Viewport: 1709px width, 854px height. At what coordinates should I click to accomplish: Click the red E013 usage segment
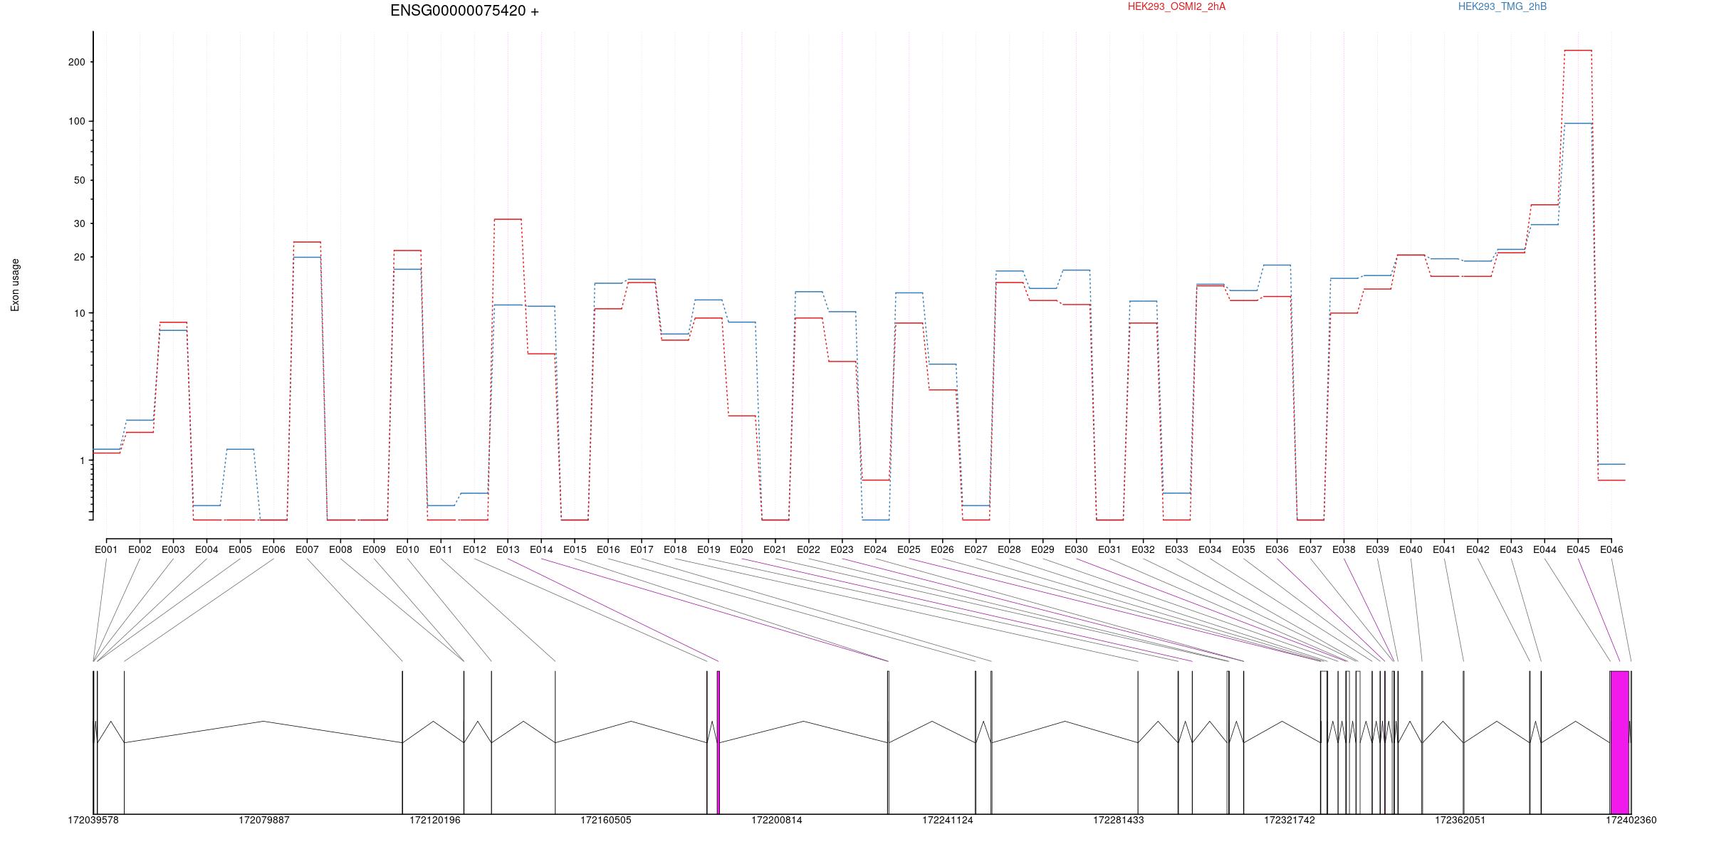pyautogui.click(x=508, y=219)
